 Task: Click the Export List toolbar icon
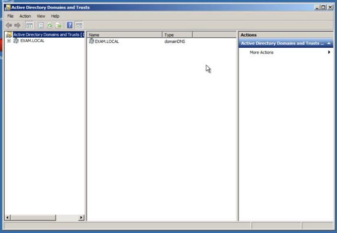58,25
